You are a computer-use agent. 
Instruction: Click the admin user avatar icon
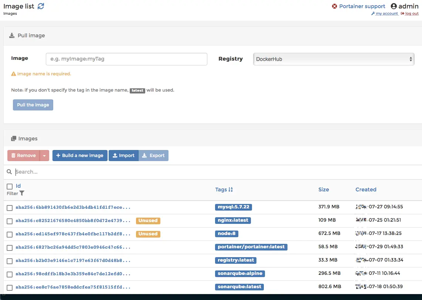click(394, 6)
